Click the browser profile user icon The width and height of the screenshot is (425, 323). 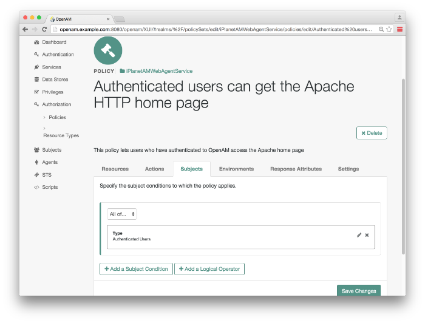(x=399, y=18)
